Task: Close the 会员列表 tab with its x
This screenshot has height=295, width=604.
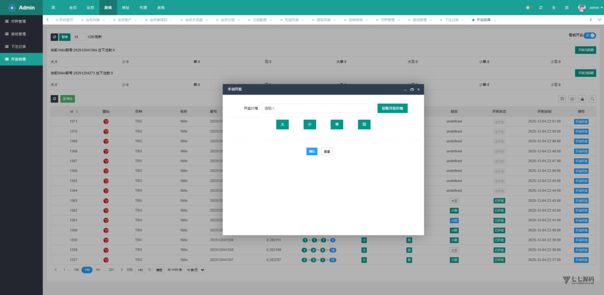Action: (104, 19)
